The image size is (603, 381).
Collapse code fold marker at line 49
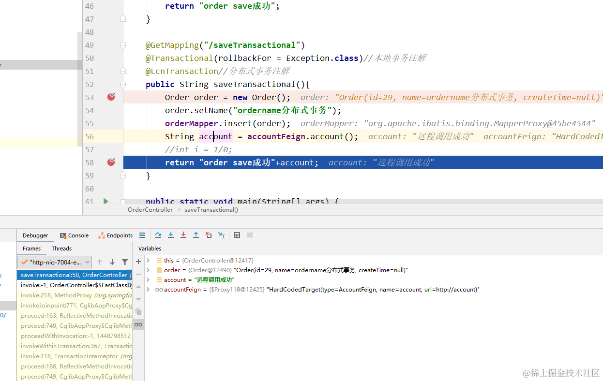tap(123, 45)
